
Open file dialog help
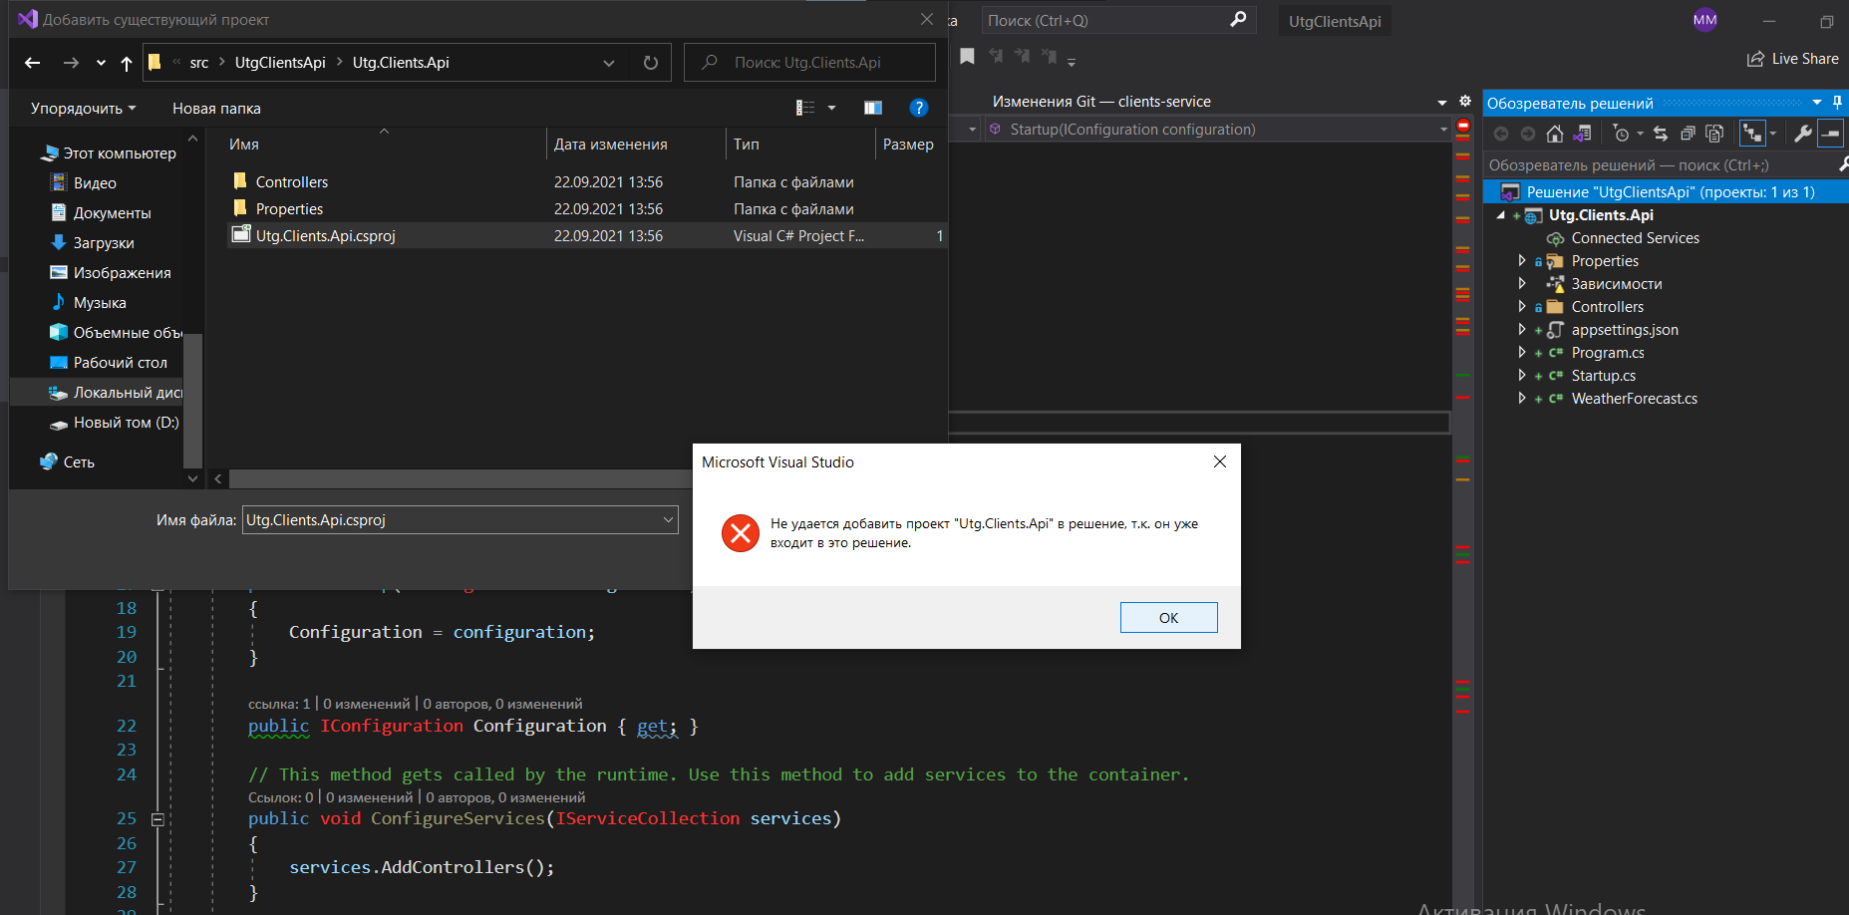[x=919, y=108]
